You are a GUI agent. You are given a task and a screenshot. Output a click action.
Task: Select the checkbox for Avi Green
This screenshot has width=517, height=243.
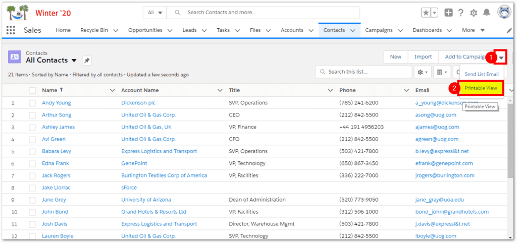[32, 139]
